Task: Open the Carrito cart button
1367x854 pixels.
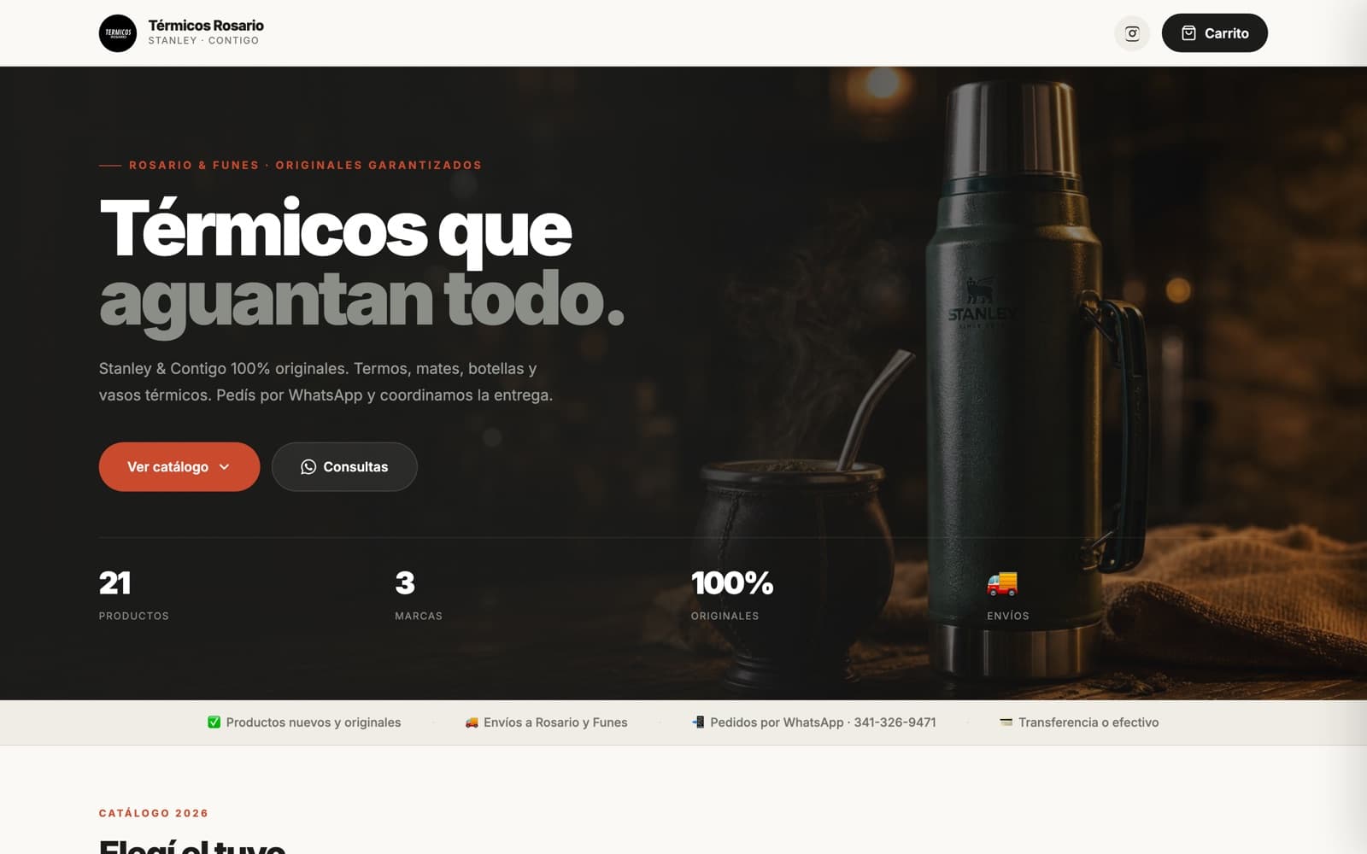Action: pos(1214,33)
